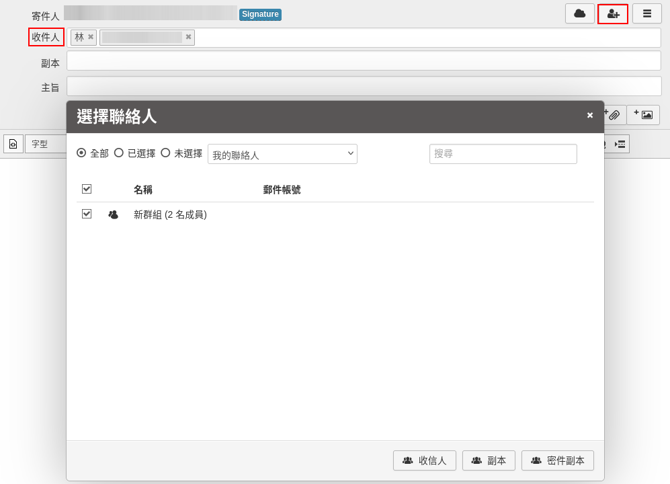Click the source code document icon
The height and width of the screenshot is (484, 670).
(13, 144)
